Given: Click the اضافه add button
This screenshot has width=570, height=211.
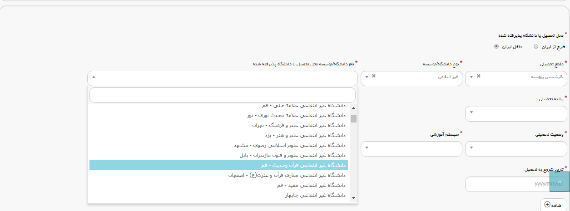Looking at the screenshot, I should [553, 205].
